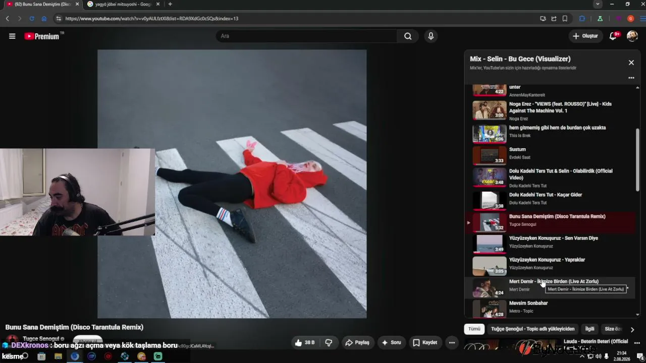Open a new browser tab
The width and height of the screenshot is (646, 363).
(170, 4)
